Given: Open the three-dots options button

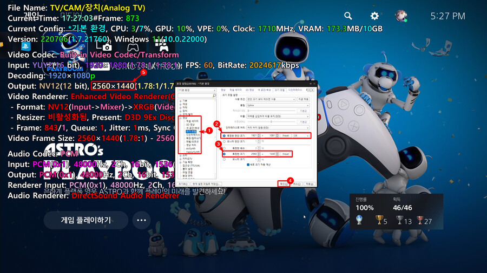Looking at the screenshot, I should click(x=141, y=220).
